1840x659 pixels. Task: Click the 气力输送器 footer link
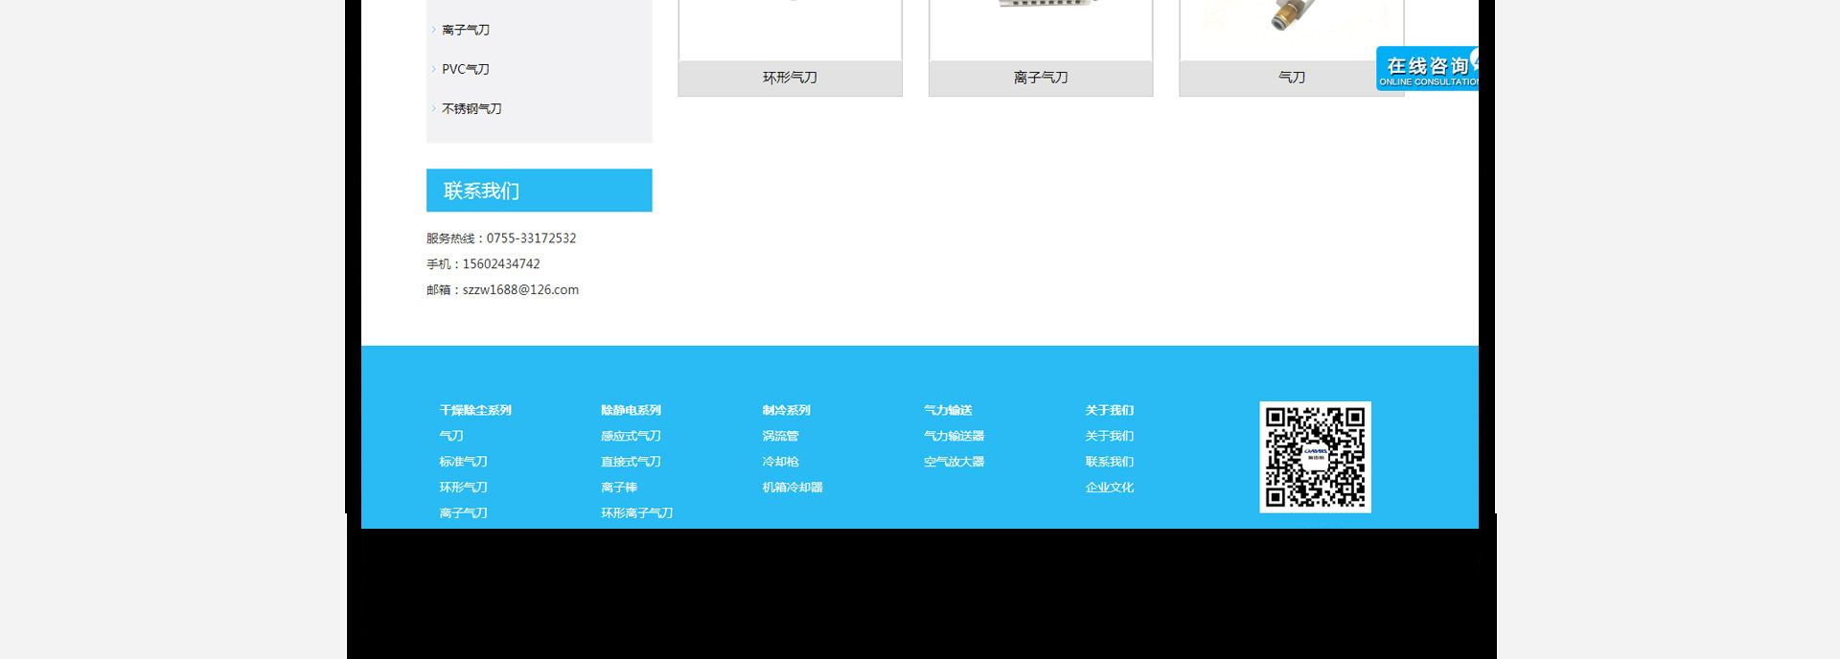coord(954,436)
